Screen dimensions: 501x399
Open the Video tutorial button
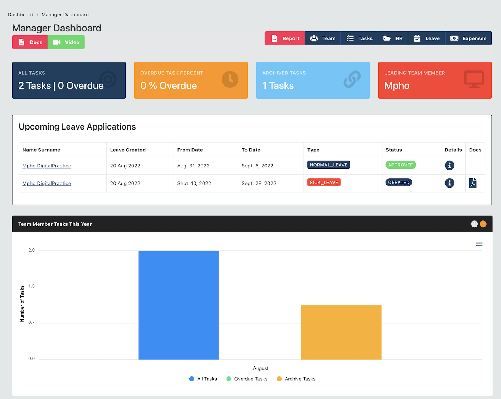pos(66,42)
